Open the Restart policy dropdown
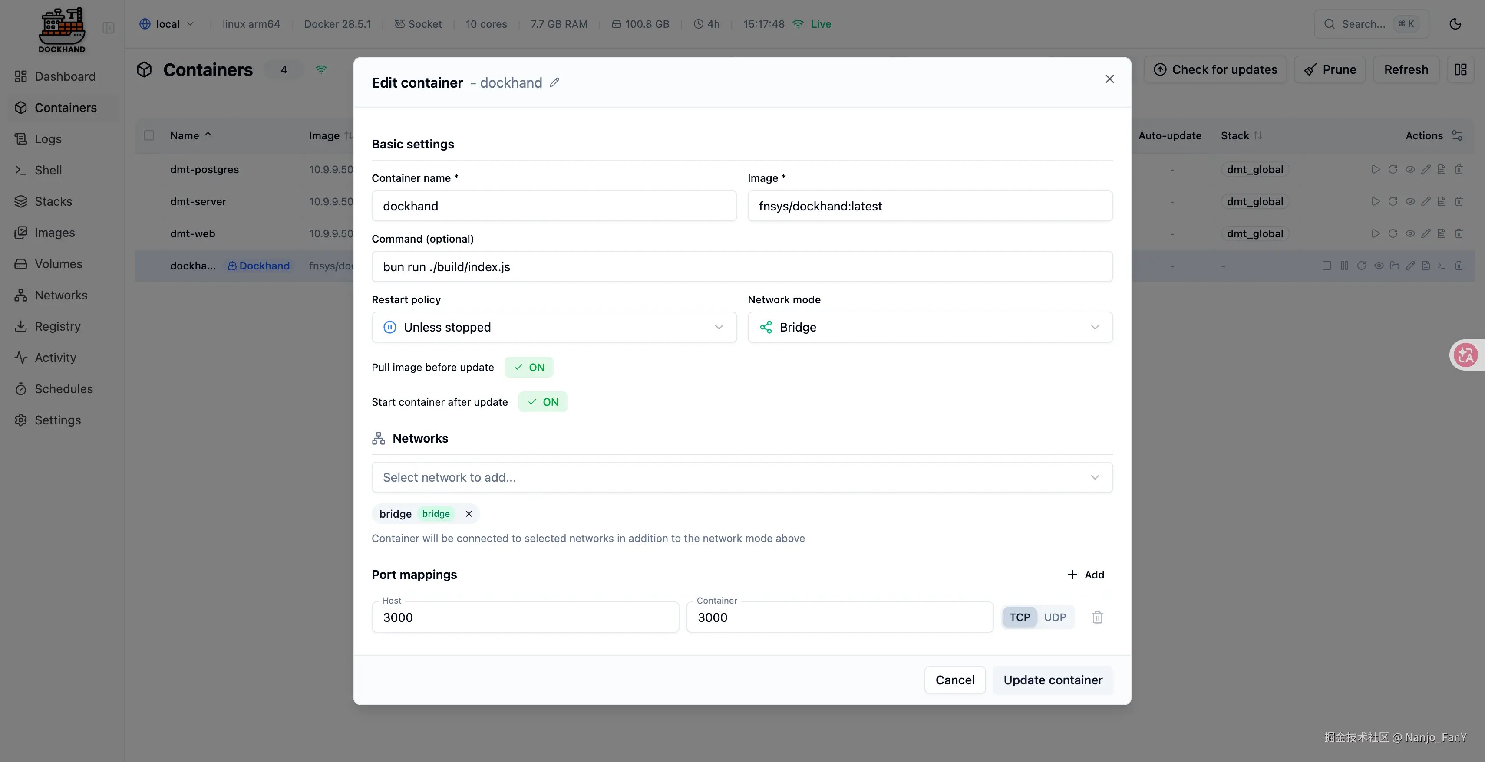This screenshot has width=1485, height=762. click(x=554, y=327)
